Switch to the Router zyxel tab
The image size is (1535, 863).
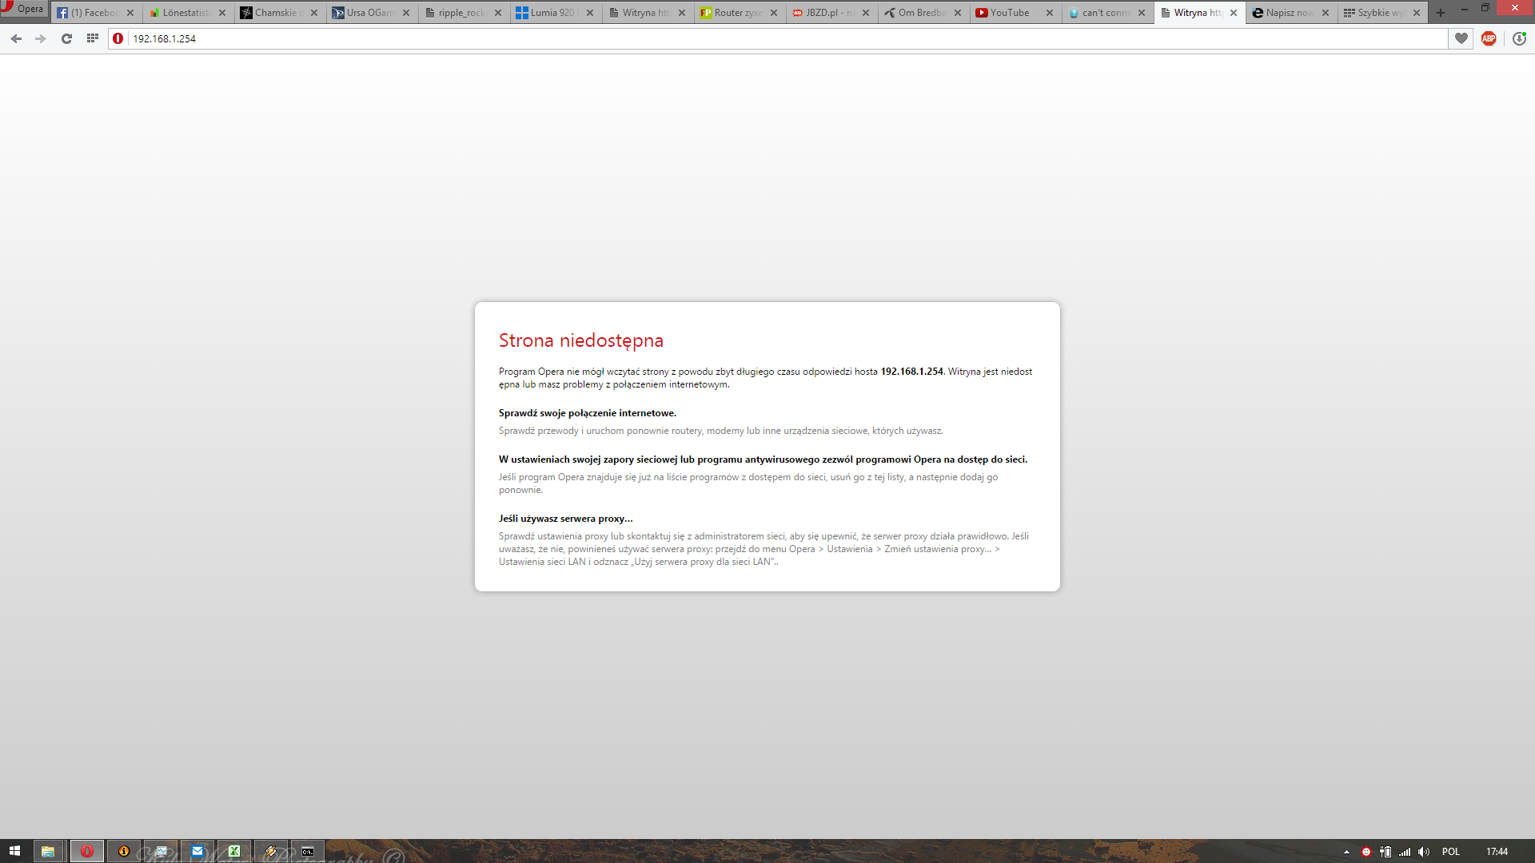740,13
